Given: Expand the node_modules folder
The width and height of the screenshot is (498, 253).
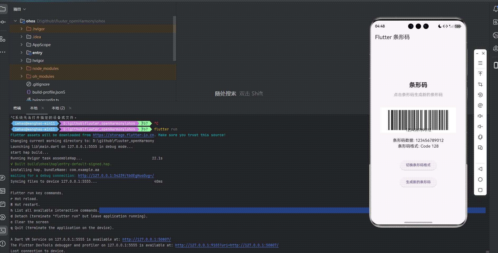Looking at the screenshot, I should click(x=22, y=68).
